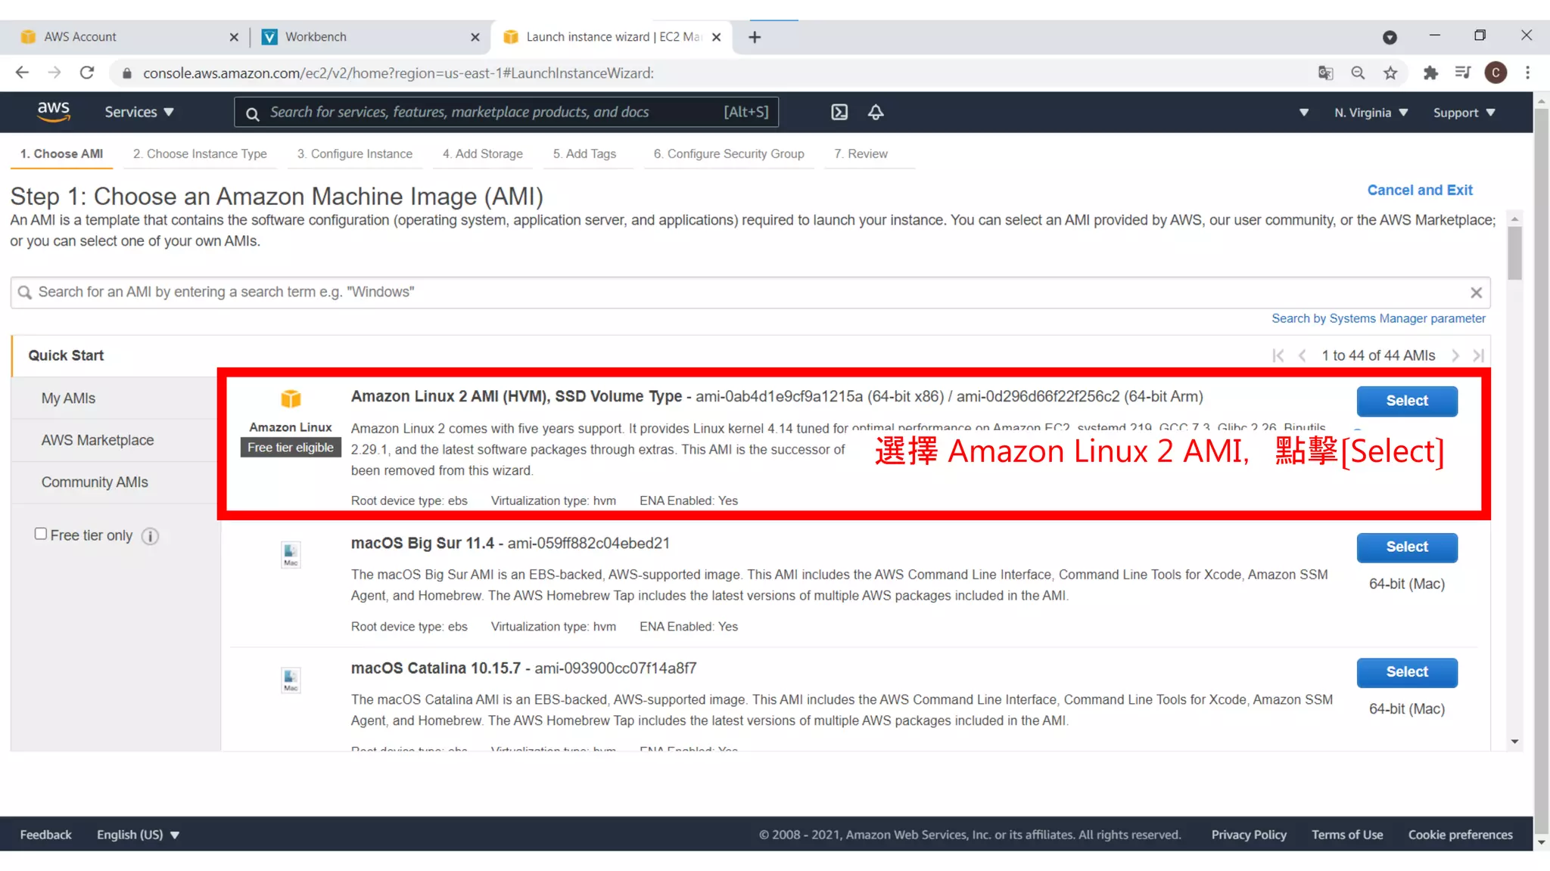
Task: Open English (US) language selector
Action: tap(138, 835)
